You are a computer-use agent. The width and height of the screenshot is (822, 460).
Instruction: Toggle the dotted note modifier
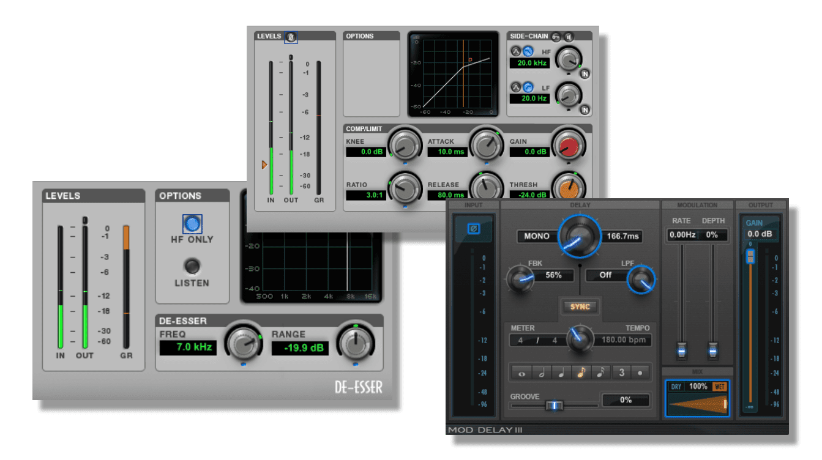pyautogui.click(x=641, y=372)
